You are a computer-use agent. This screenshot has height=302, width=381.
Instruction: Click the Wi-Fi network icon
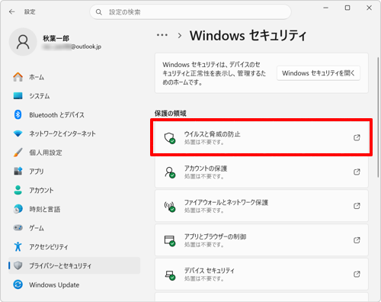pyautogui.click(x=18, y=133)
